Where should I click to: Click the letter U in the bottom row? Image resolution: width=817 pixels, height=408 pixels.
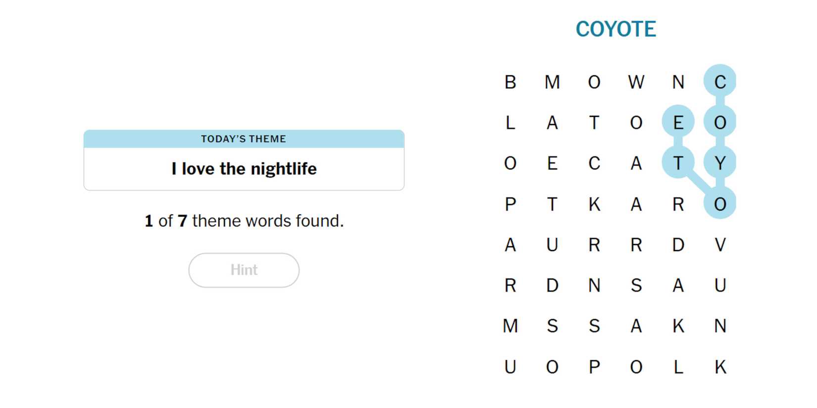(x=510, y=367)
